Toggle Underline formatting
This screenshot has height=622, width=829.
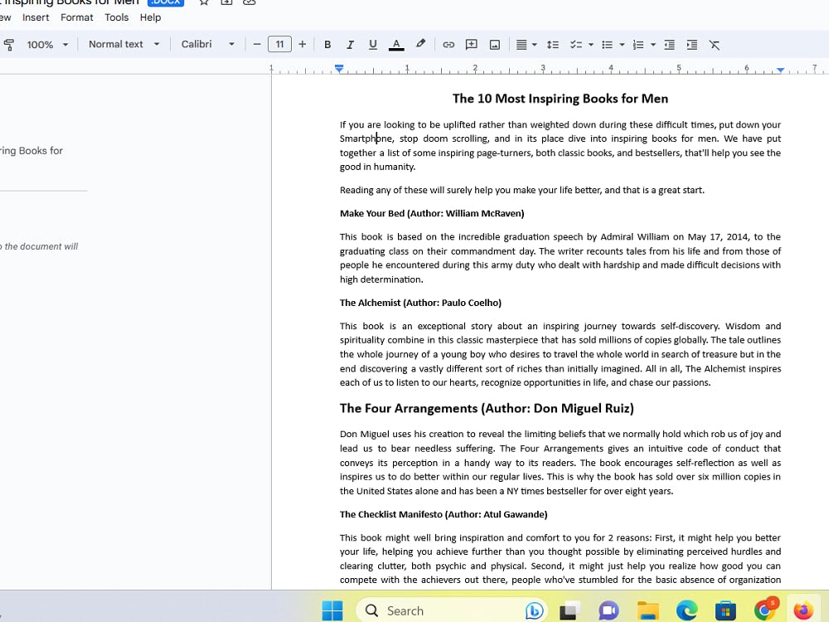tap(373, 45)
